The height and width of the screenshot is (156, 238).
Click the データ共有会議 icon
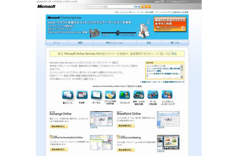153,95
